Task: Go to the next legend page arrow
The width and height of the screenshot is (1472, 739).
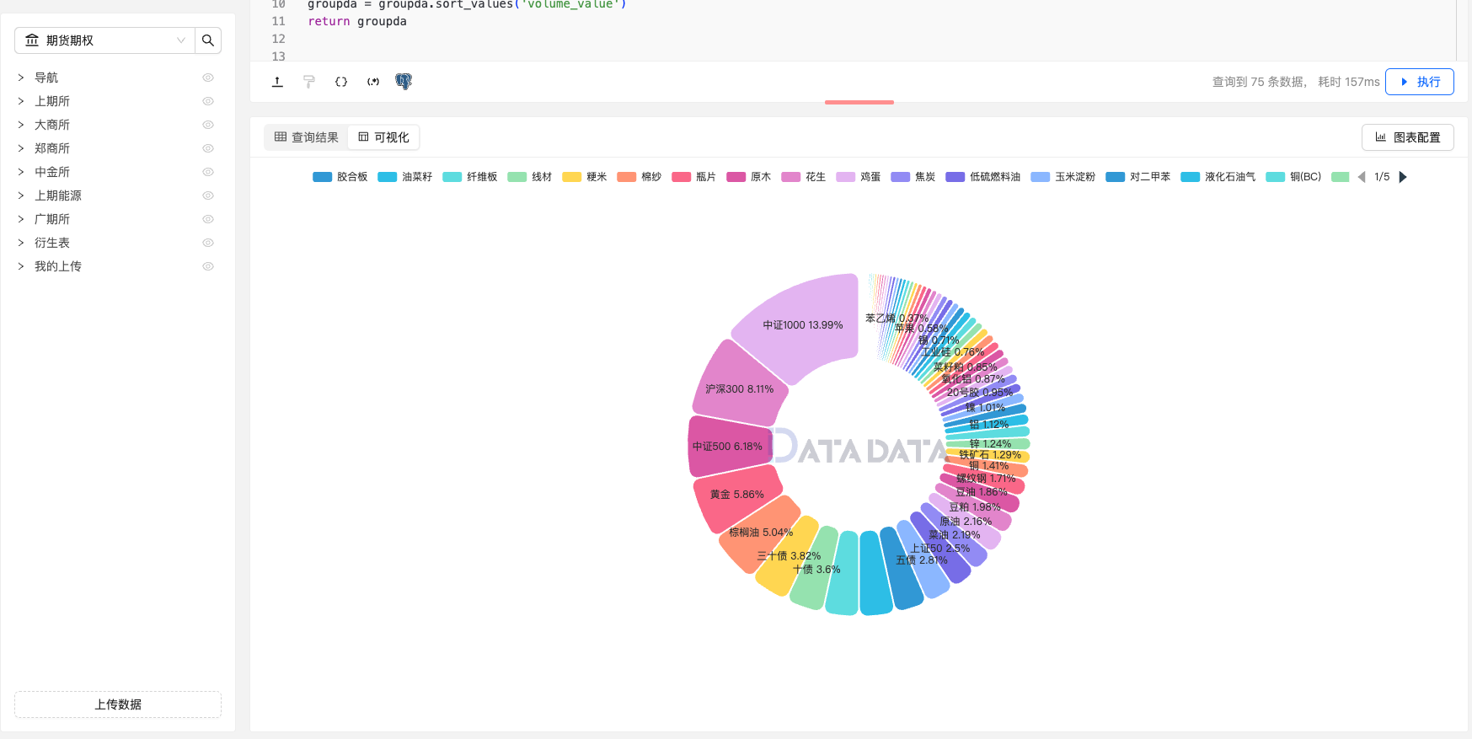Action: (1403, 177)
